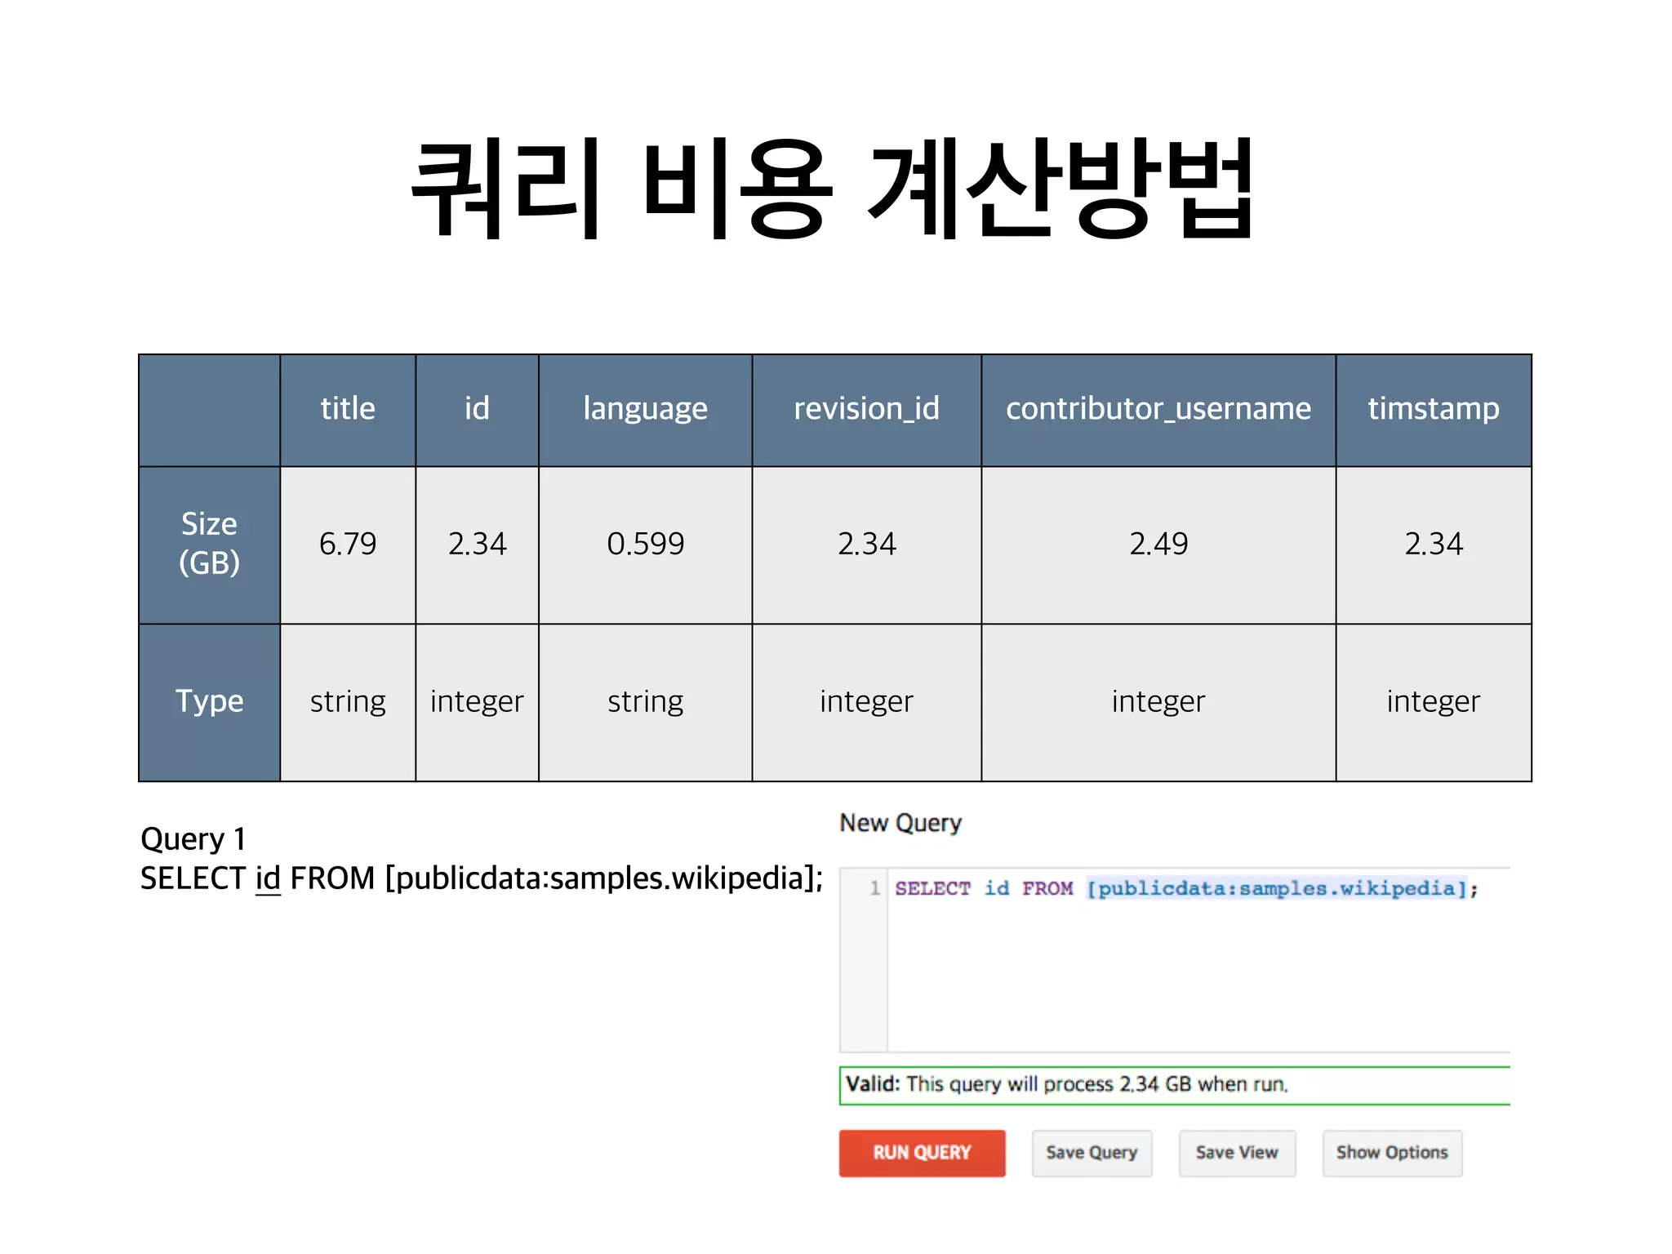Click the 6.79 size cell

(348, 545)
